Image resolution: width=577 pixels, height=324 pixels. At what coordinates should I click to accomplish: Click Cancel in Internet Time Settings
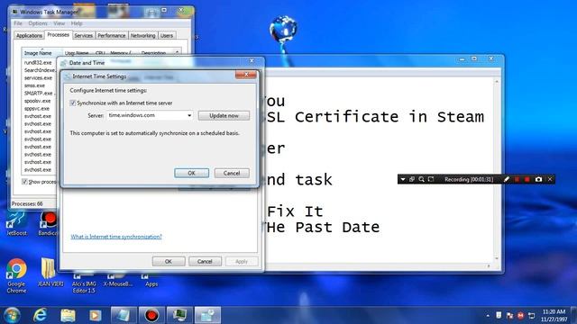pos(232,173)
